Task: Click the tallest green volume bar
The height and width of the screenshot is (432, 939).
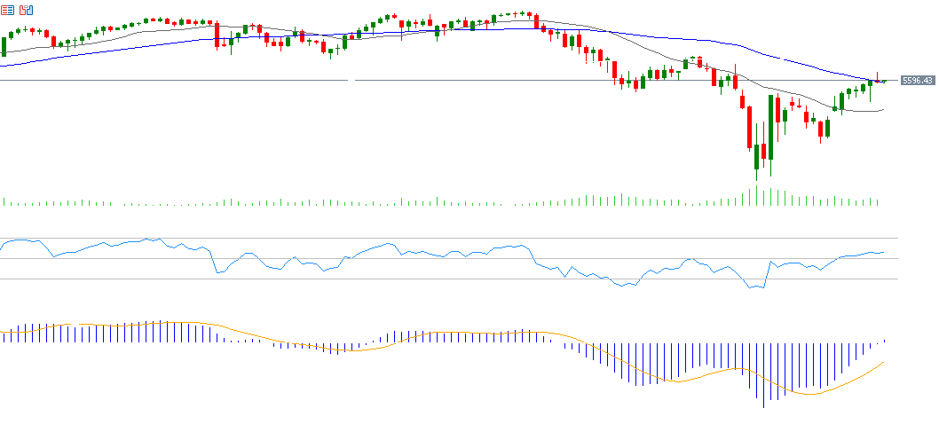Action: (757, 195)
